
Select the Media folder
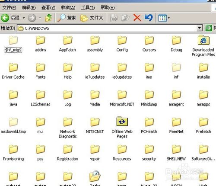pos(95,99)
